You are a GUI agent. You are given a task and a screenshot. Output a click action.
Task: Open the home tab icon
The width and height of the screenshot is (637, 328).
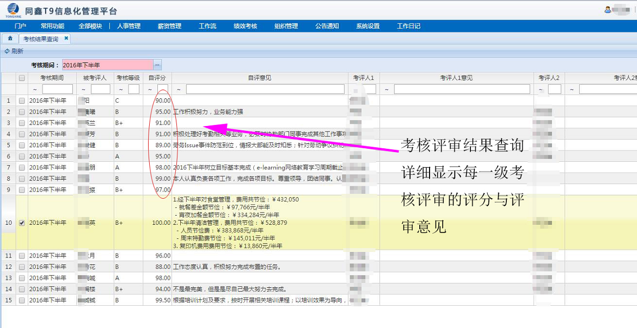10,39
